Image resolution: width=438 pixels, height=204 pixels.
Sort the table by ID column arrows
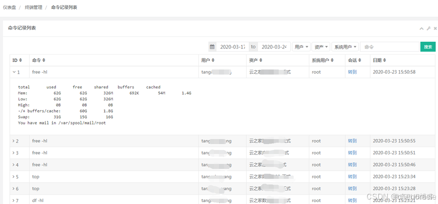pos(20,60)
